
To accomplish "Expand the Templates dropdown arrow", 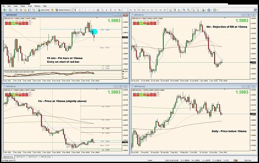I will coord(217,10).
